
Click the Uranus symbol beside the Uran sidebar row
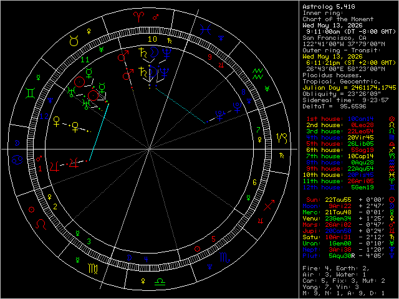(392, 244)
